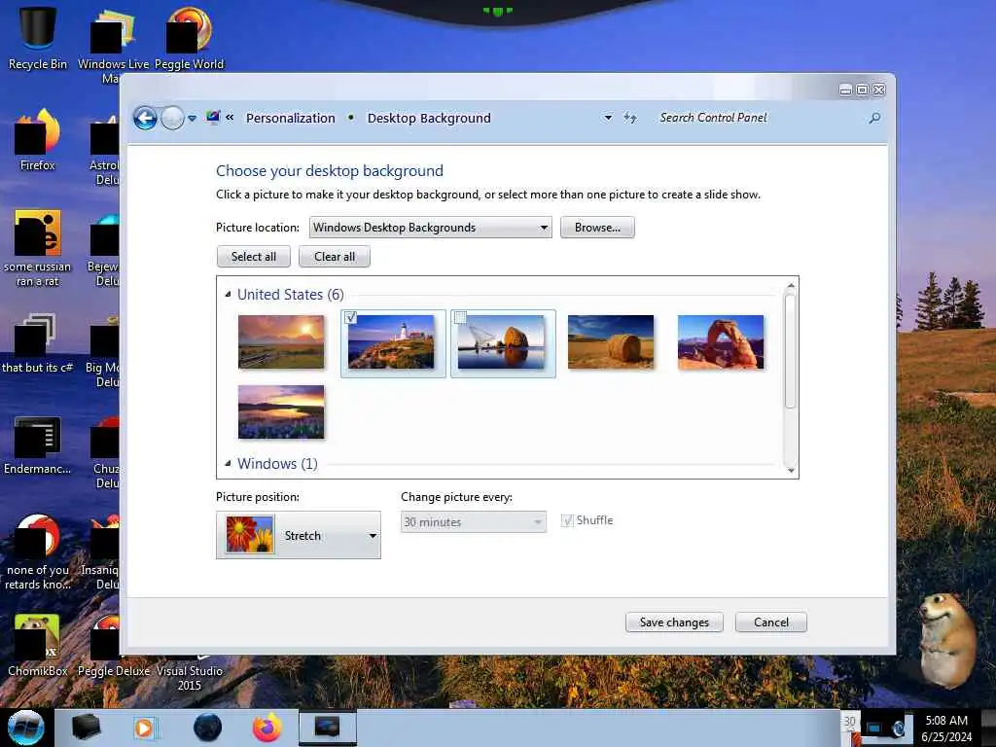Uncheck the lighthouse wallpaper checkbox

click(x=350, y=318)
